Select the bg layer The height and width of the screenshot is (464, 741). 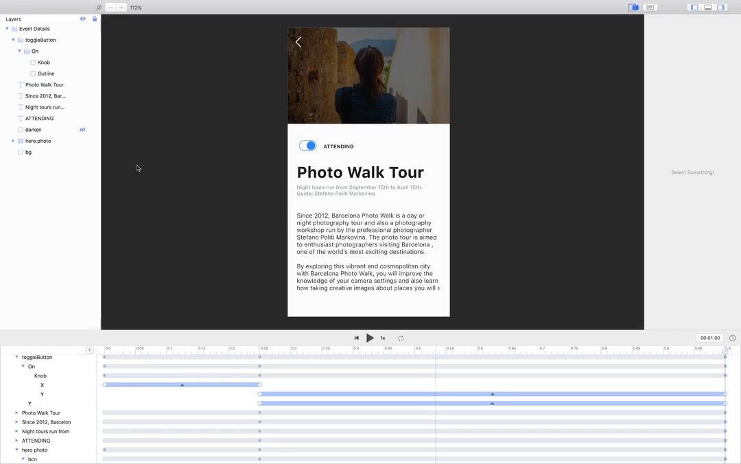pos(28,152)
